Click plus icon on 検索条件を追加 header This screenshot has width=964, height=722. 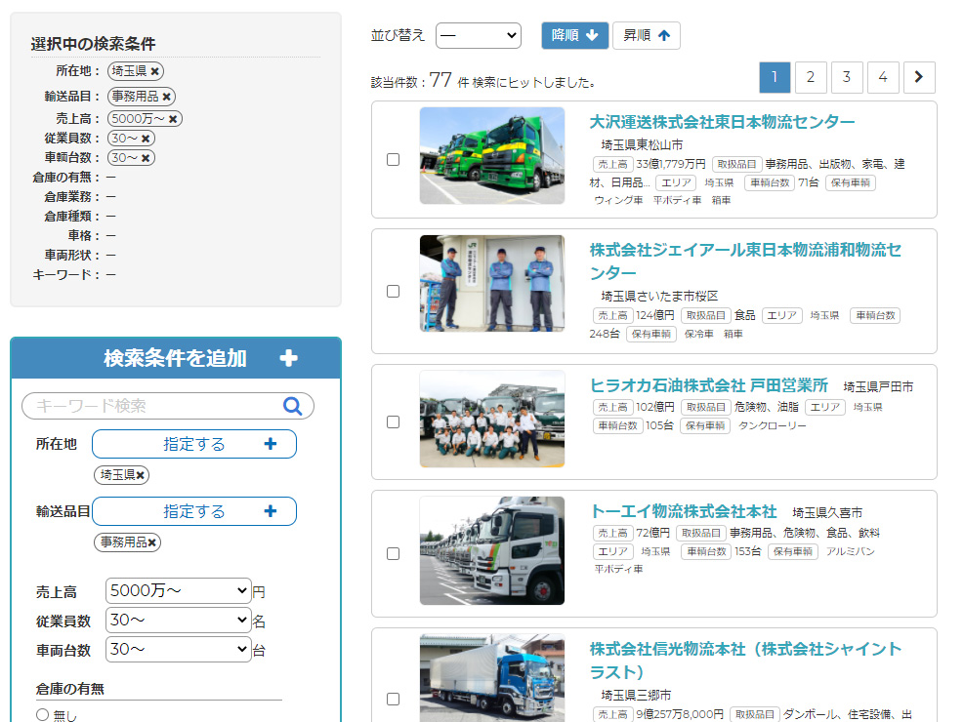(288, 358)
